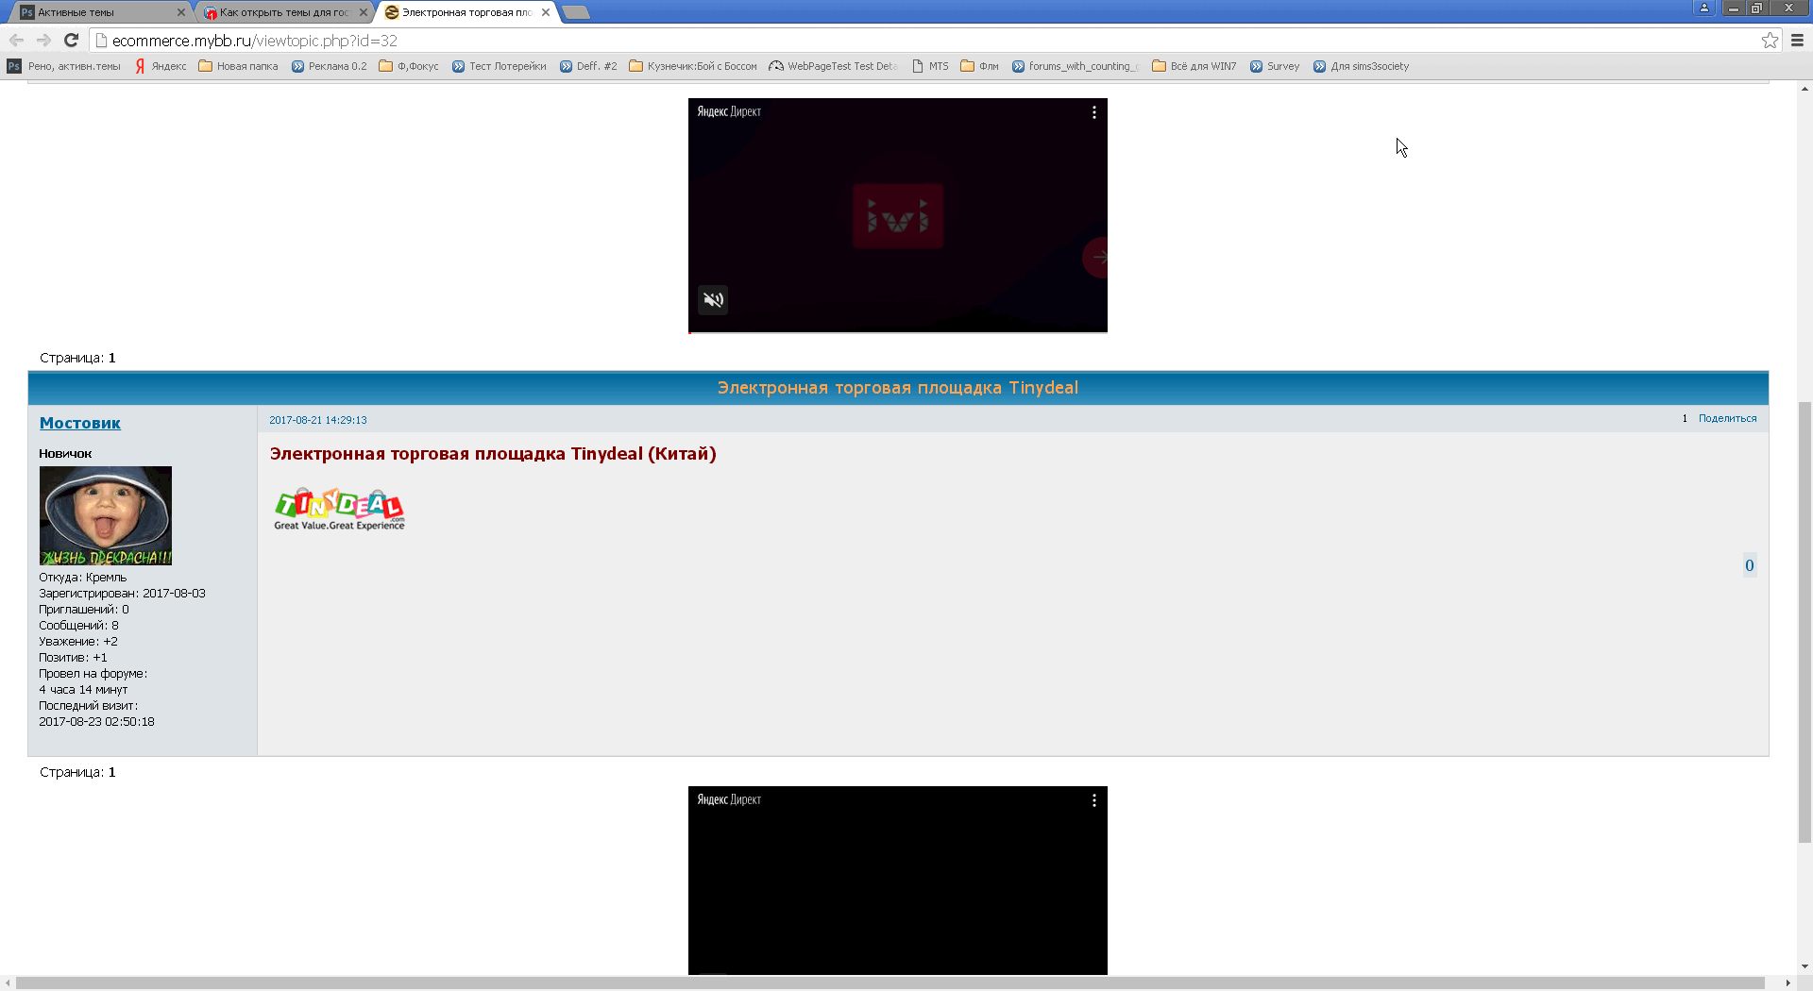
Task: Open a new browser tab
Action: [575, 12]
